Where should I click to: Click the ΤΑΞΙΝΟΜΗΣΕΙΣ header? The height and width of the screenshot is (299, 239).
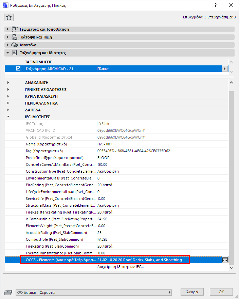[x=38, y=62]
